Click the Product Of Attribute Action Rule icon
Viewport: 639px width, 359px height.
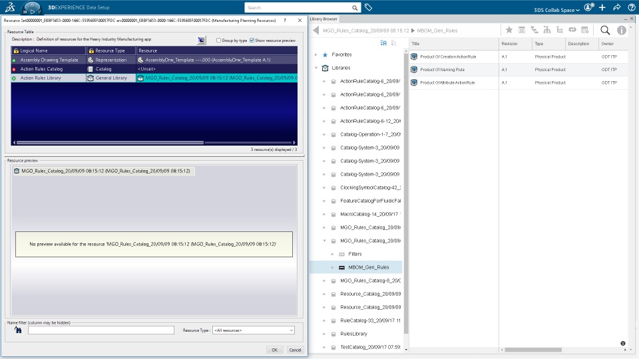click(414, 82)
